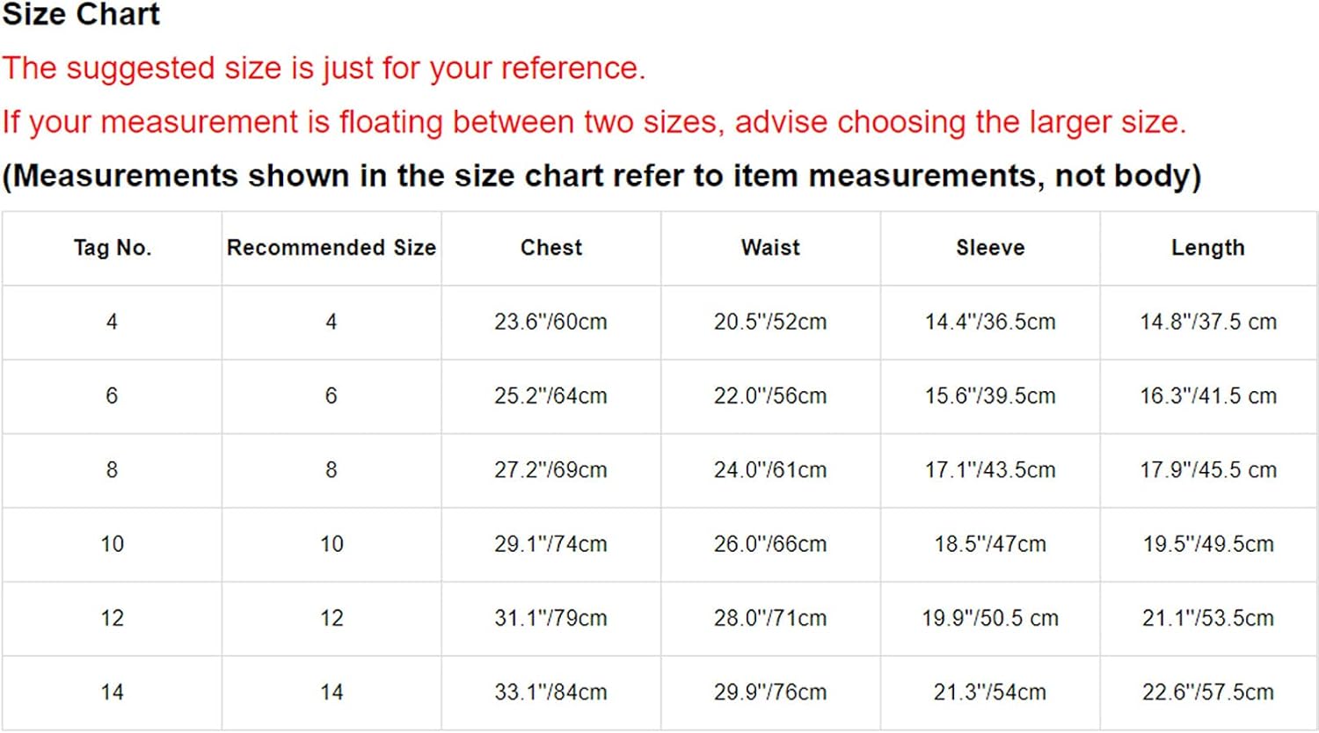Select length value 19.5"/49.5cm
This screenshot has width=1319, height=733.
coord(1208,544)
